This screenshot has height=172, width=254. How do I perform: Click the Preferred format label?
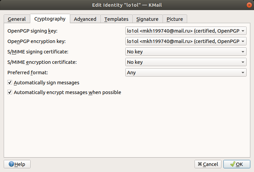(28, 72)
